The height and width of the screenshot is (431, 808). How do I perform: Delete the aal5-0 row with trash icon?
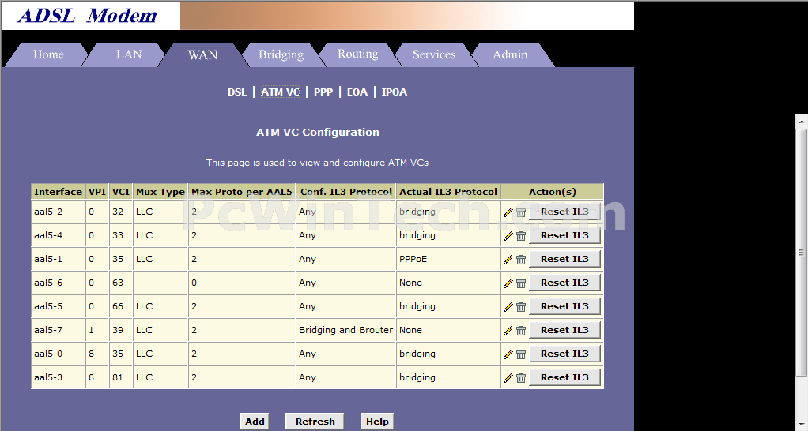pos(521,354)
